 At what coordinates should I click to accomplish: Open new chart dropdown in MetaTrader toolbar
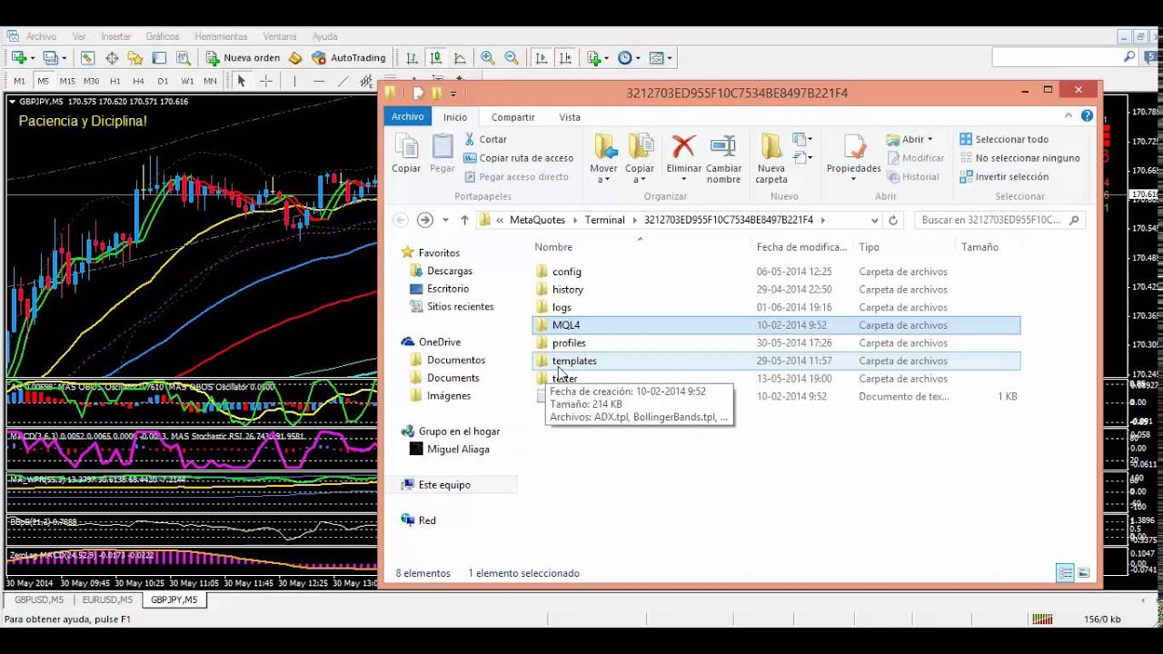pyautogui.click(x=23, y=57)
